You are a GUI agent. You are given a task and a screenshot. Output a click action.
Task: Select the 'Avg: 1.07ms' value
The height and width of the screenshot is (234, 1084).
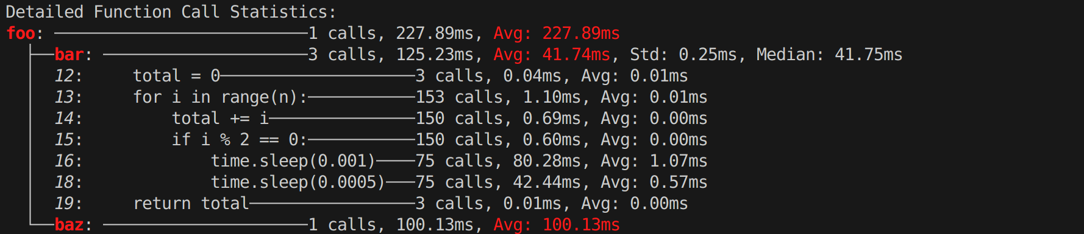point(654,161)
